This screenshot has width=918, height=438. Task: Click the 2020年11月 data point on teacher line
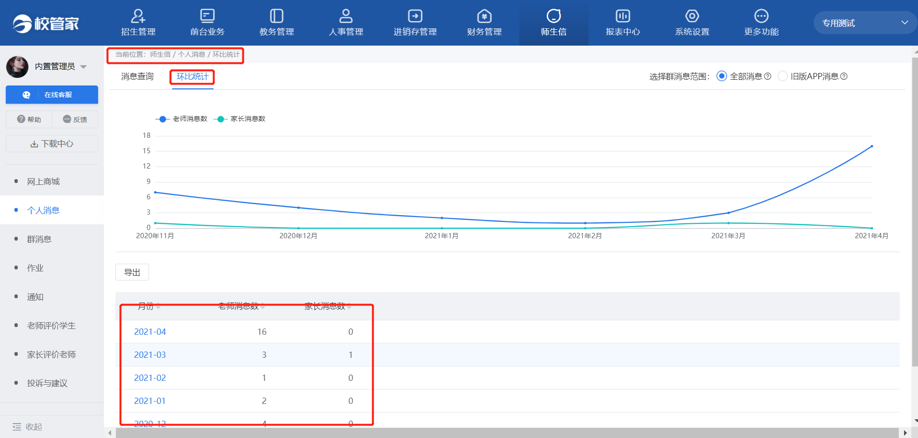click(155, 192)
